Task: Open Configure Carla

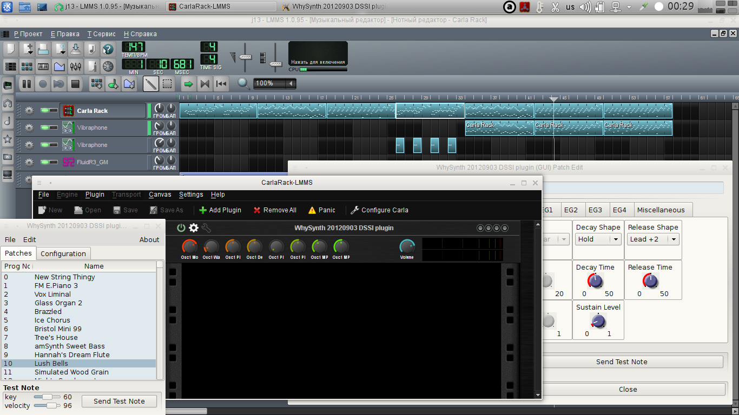Action: click(379, 210)
